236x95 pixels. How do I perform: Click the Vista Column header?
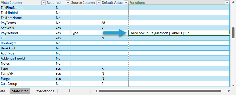23,3
